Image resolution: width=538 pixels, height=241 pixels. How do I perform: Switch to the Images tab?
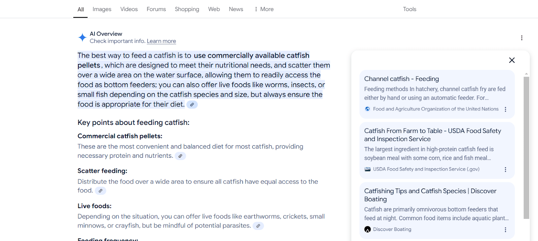pos(102,9)
